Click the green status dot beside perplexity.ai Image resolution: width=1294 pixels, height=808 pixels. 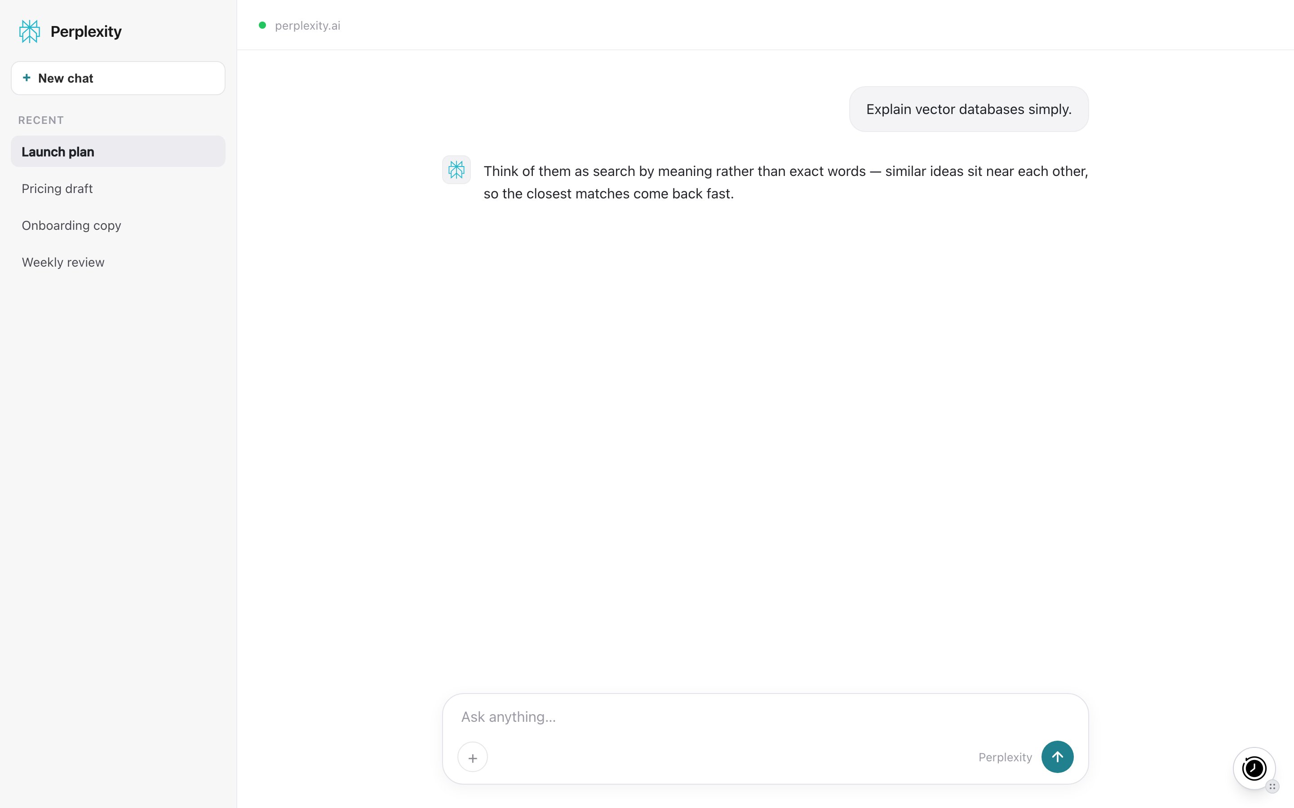[x=262, y=25]
